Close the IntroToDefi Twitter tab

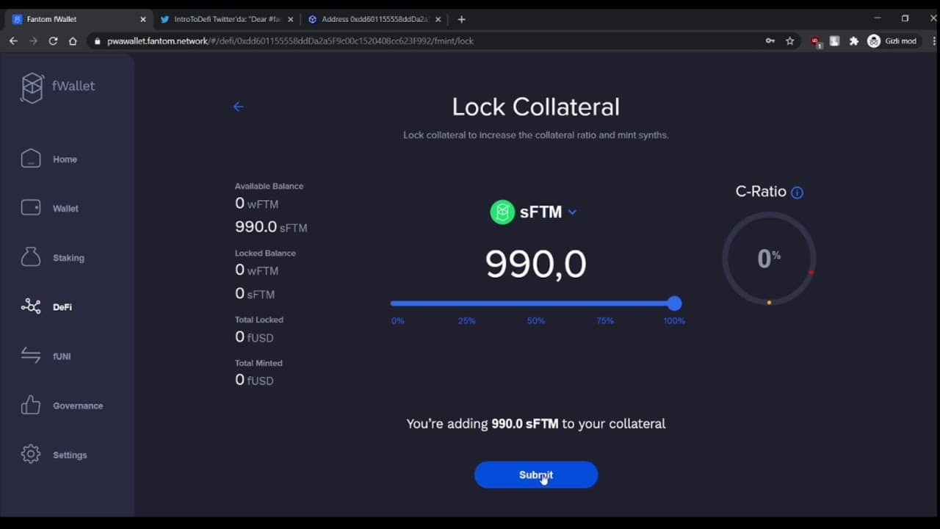pos(291,19)
